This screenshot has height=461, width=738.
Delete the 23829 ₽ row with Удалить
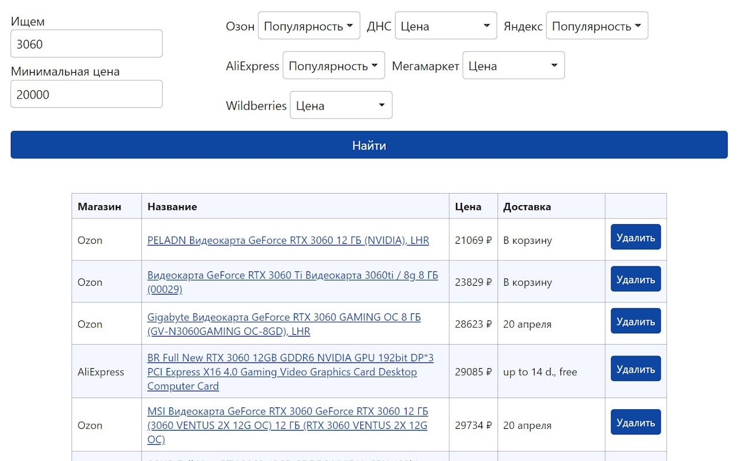click(x=636, y=279)
